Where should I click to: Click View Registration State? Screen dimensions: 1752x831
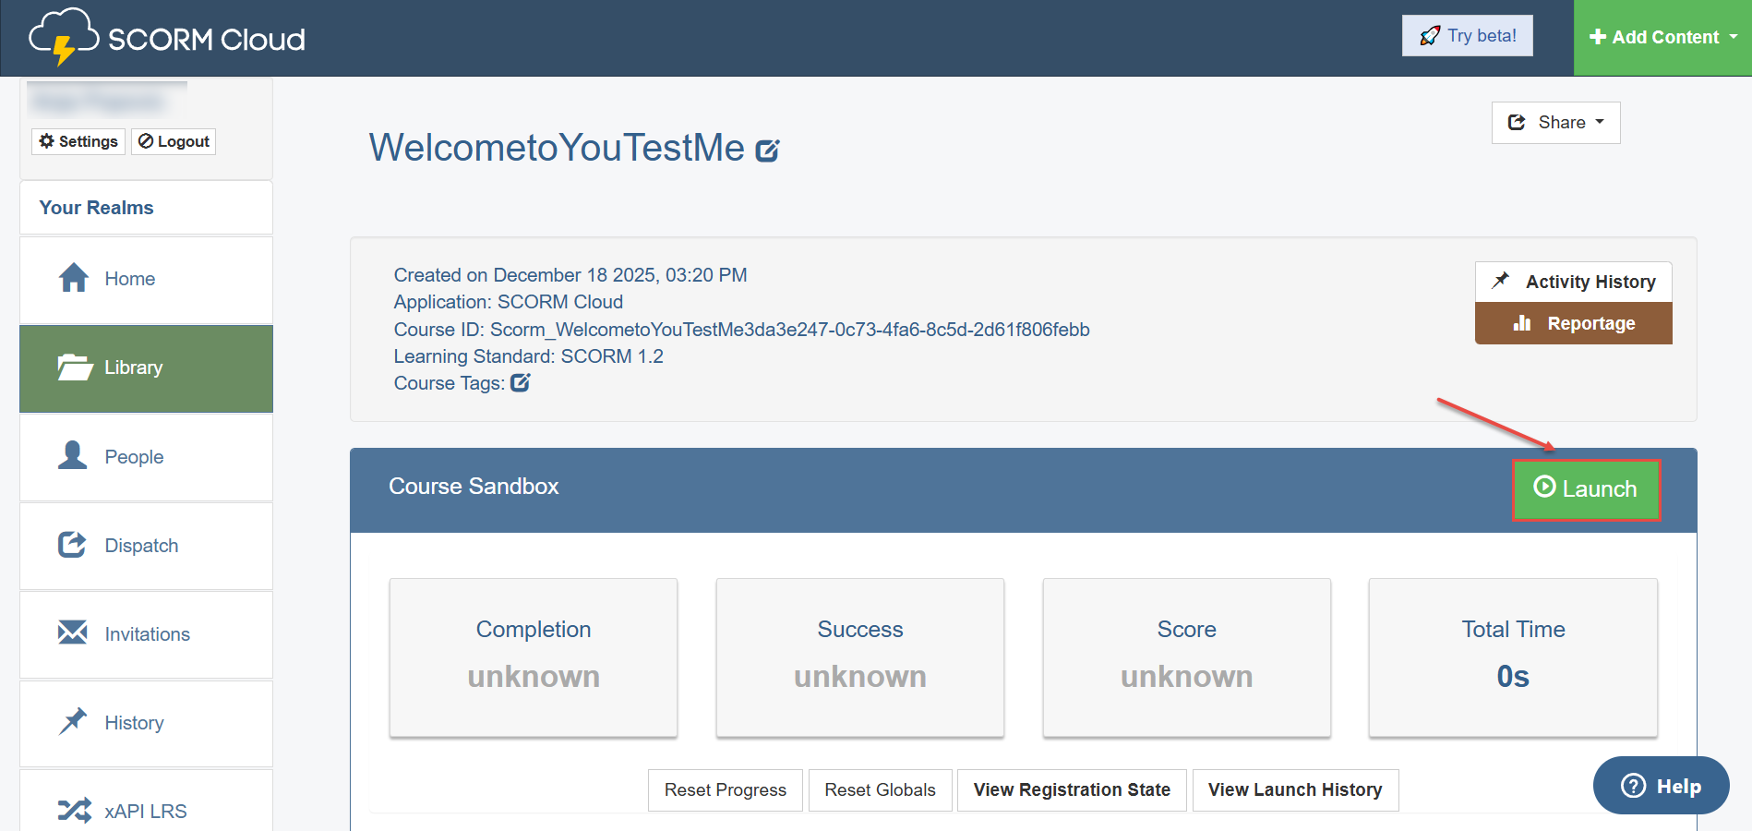(x=1071, y=790)
